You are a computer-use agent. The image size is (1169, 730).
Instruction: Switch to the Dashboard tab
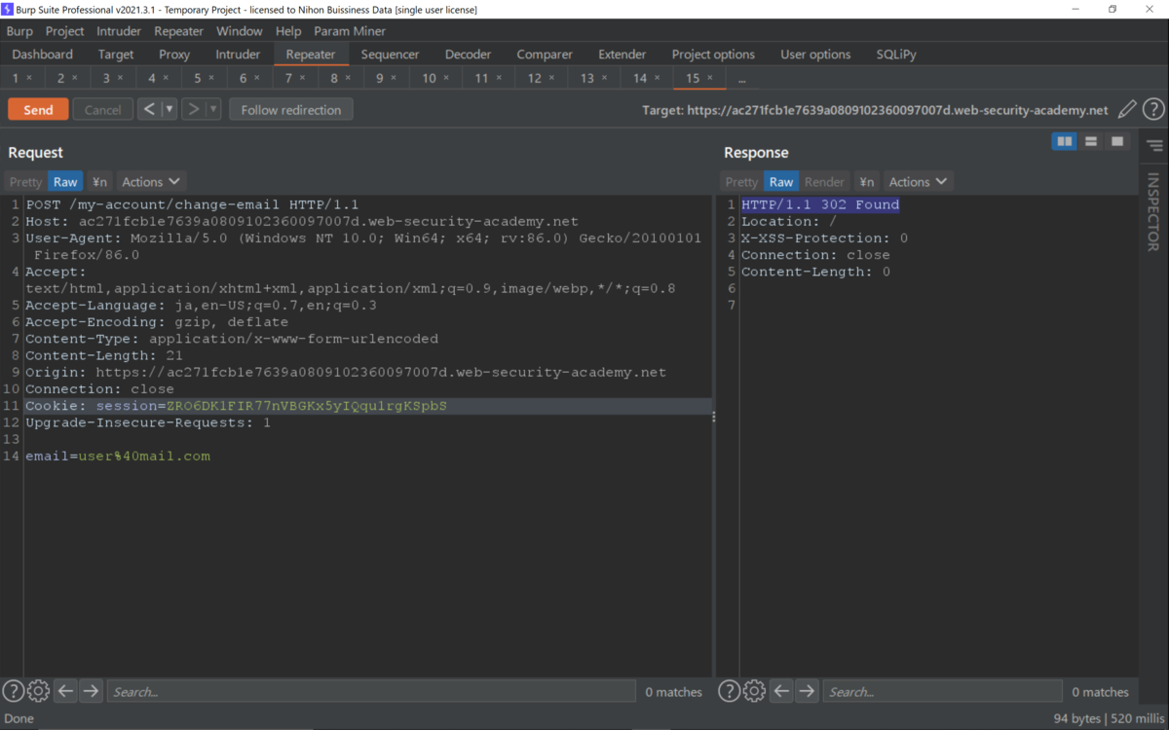[43, 55]
